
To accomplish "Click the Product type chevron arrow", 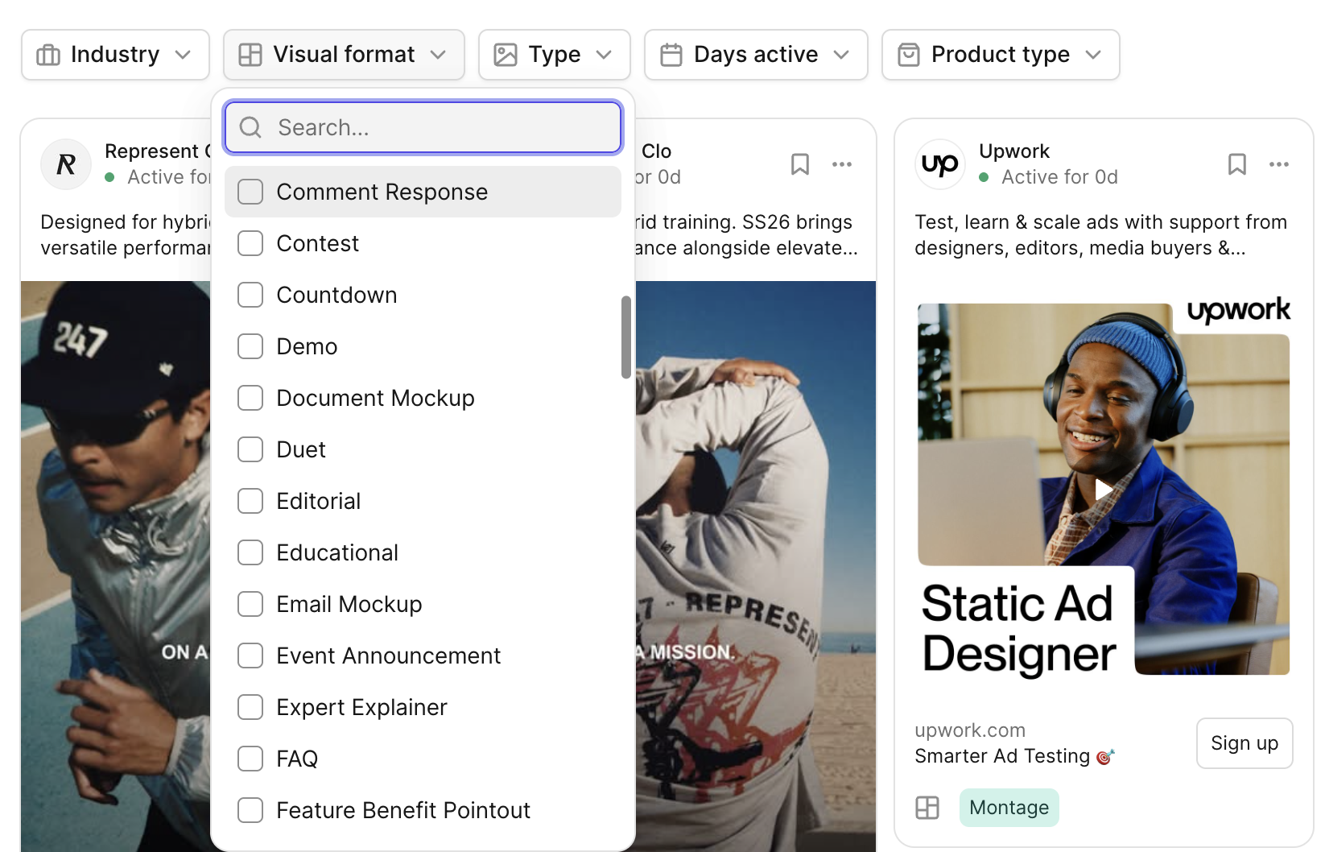I will 1093,55.
